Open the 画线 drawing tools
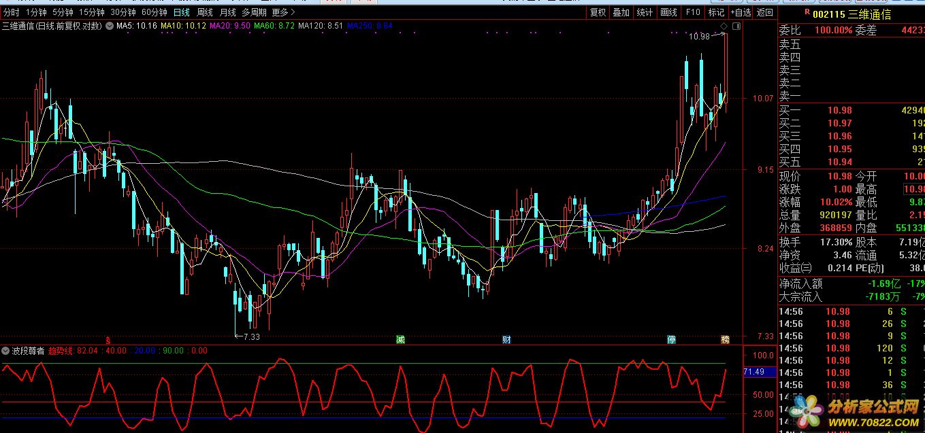Screen dimensions: 925x433 pos(668,12)
